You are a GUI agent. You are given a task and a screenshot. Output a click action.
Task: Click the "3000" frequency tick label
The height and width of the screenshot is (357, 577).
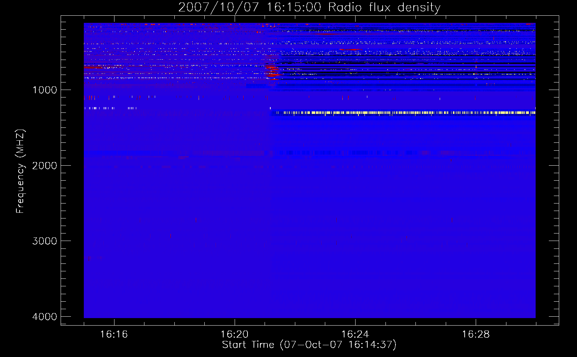pos(45,241)
